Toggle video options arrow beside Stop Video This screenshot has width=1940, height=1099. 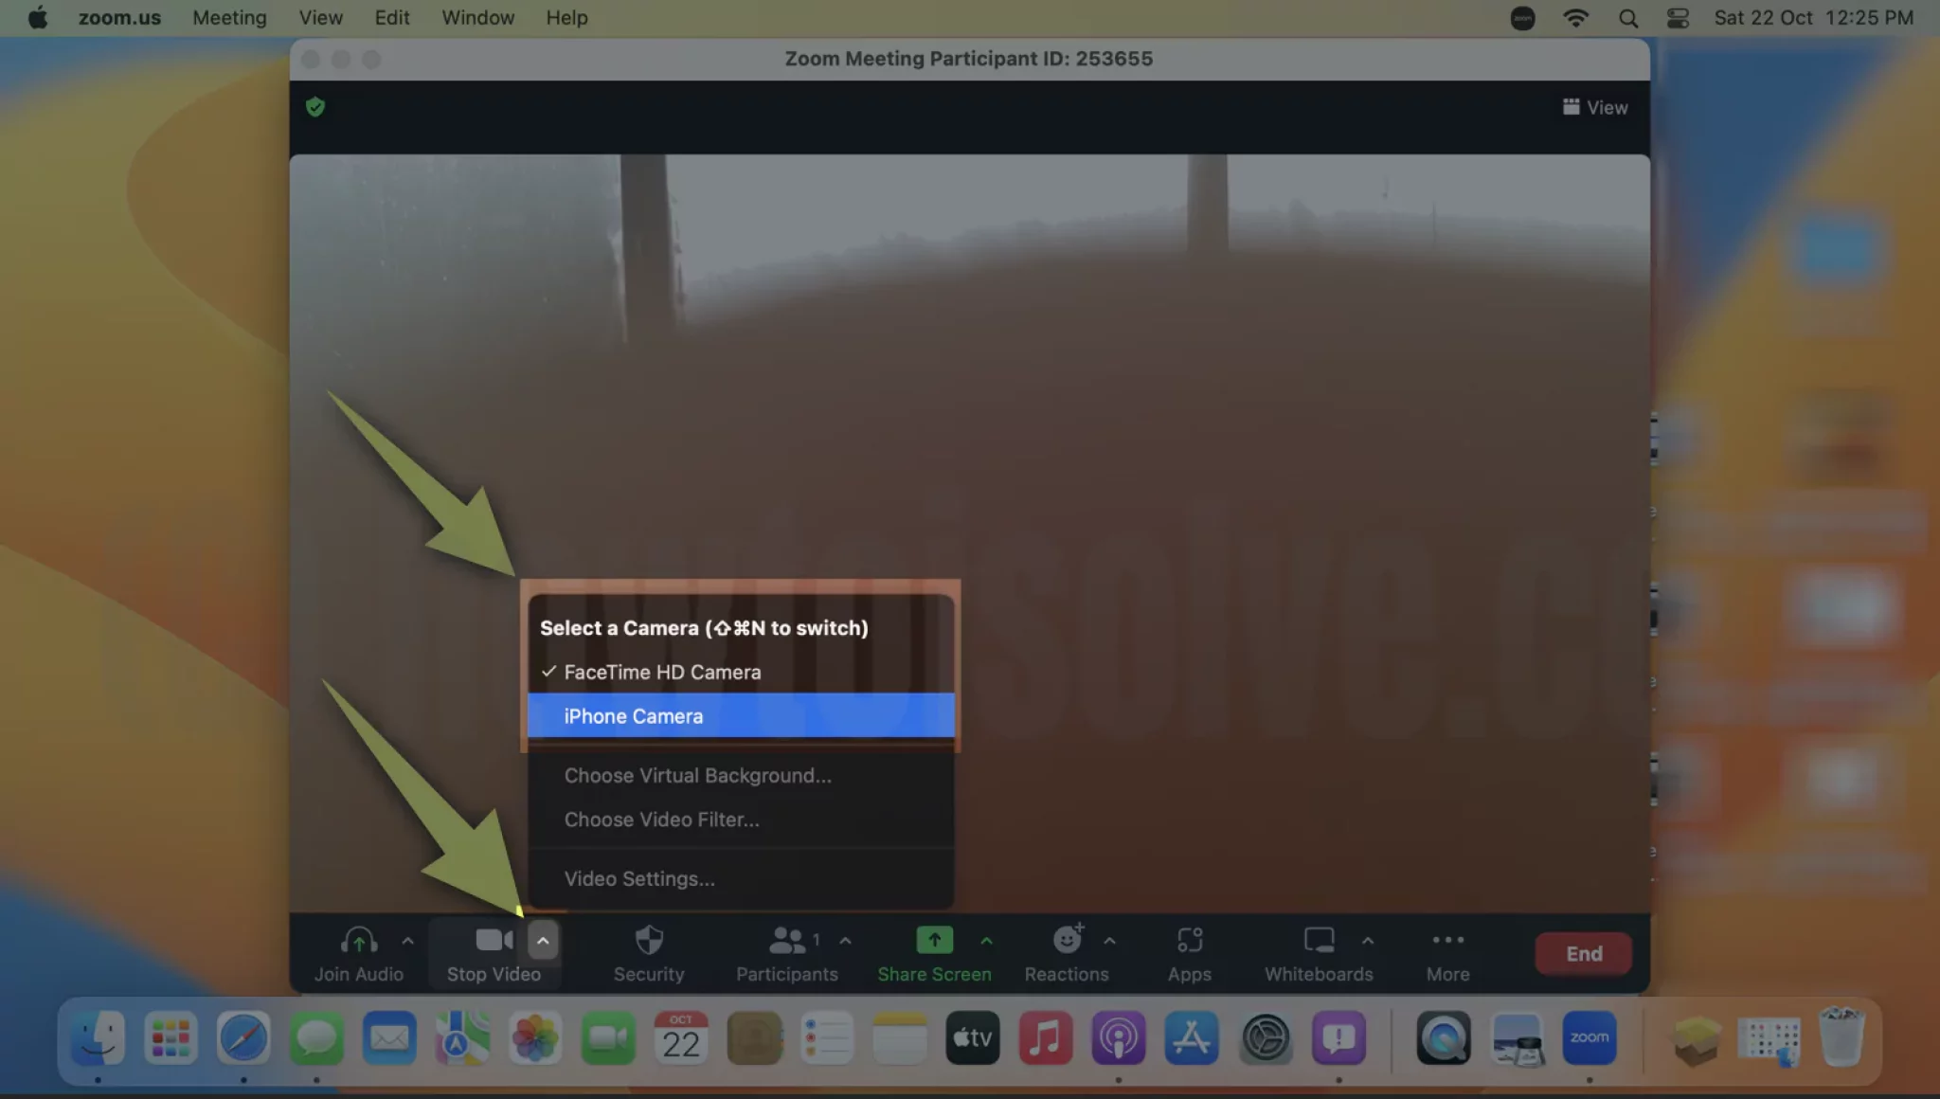543,941
